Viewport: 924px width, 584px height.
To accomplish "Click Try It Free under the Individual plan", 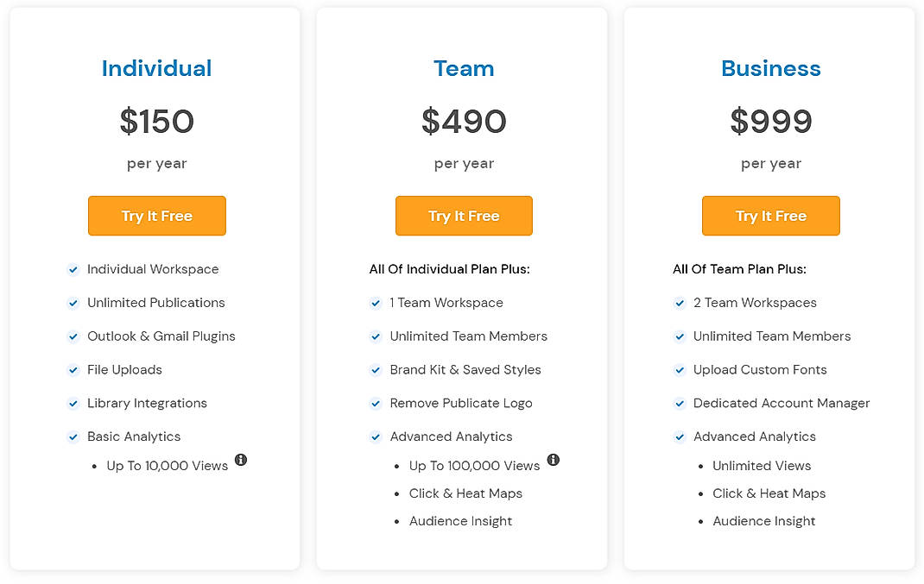I will point(156,216).
